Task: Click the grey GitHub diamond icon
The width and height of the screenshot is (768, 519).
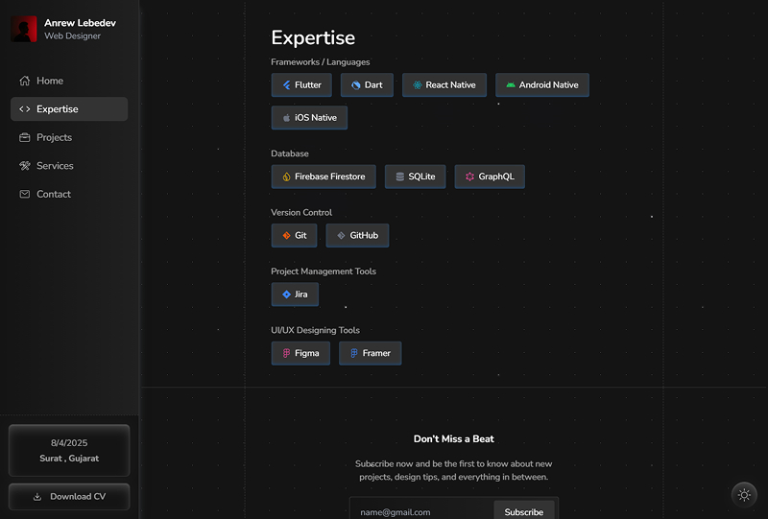Action: pyautogui.click(x=342, y=235)
